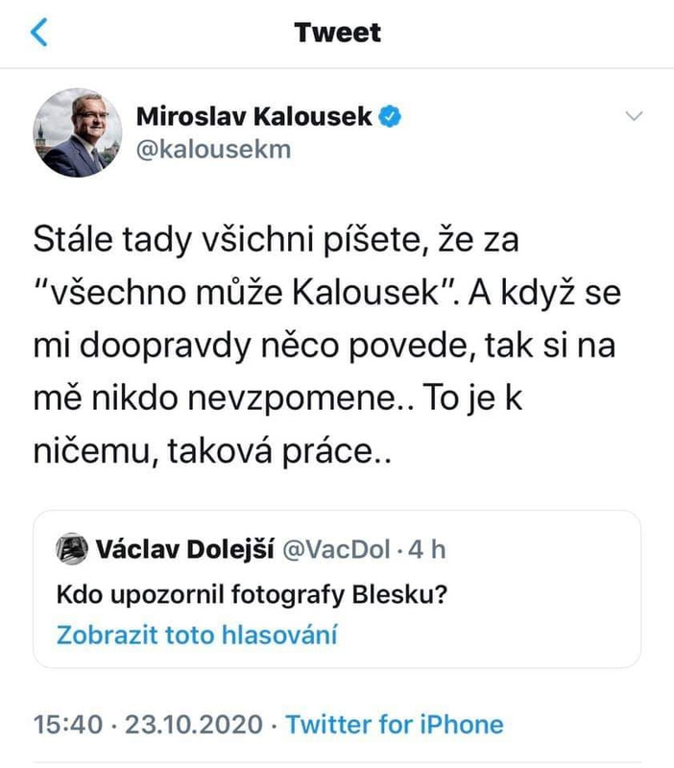This screenshot has height=768, width=674.
Task: Open the @VacDol handle in quote
Action: click(x=336, y=549)
